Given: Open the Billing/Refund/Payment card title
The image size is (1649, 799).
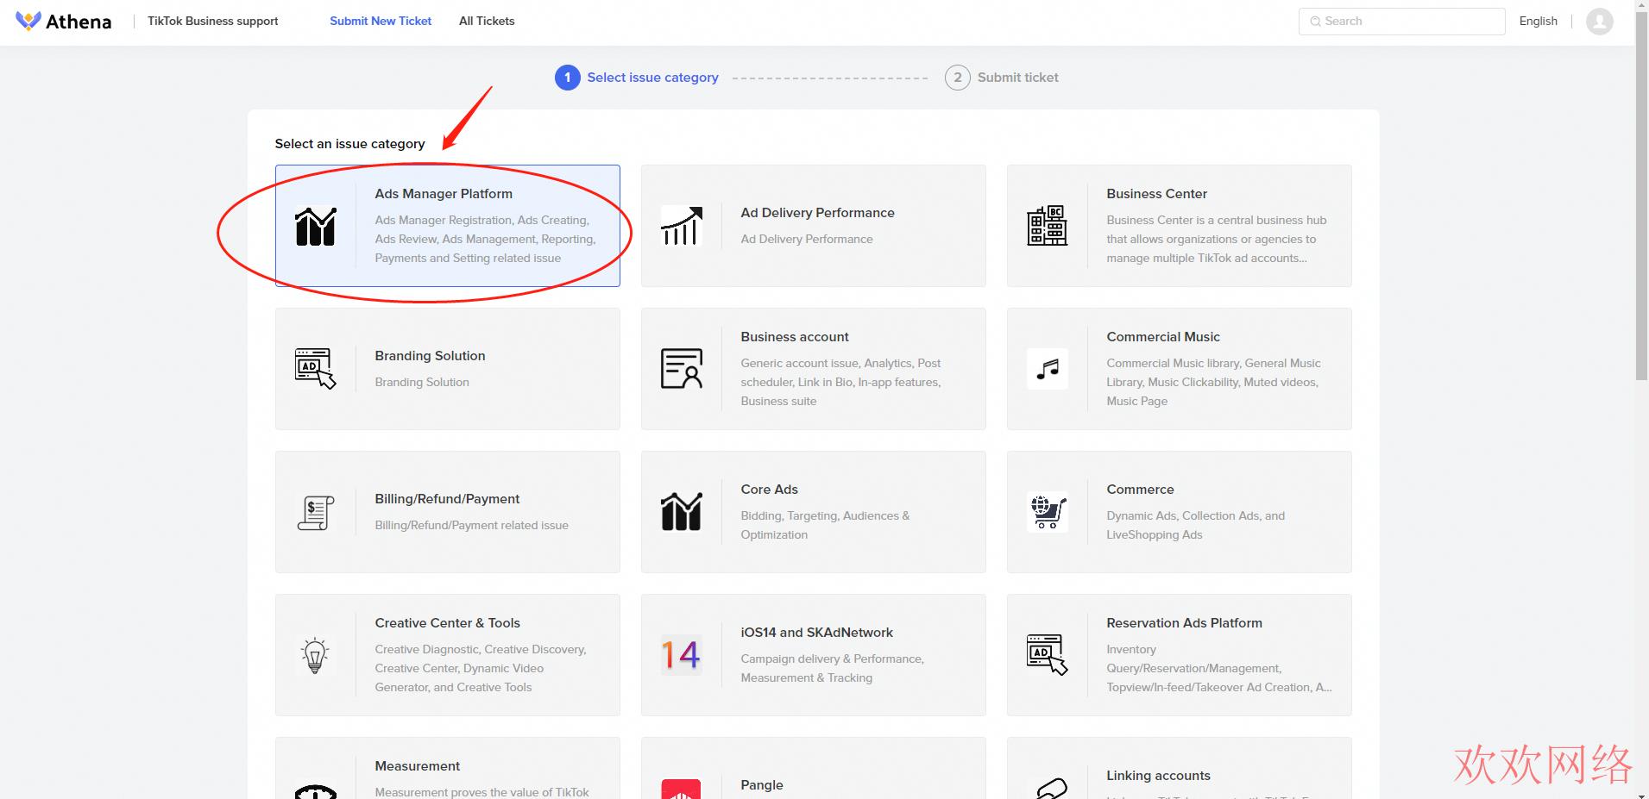Looking at the screenshot, I should tap(447, 499).
